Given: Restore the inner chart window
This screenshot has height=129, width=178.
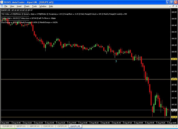Looking at the screenshot, I should 173,6.
